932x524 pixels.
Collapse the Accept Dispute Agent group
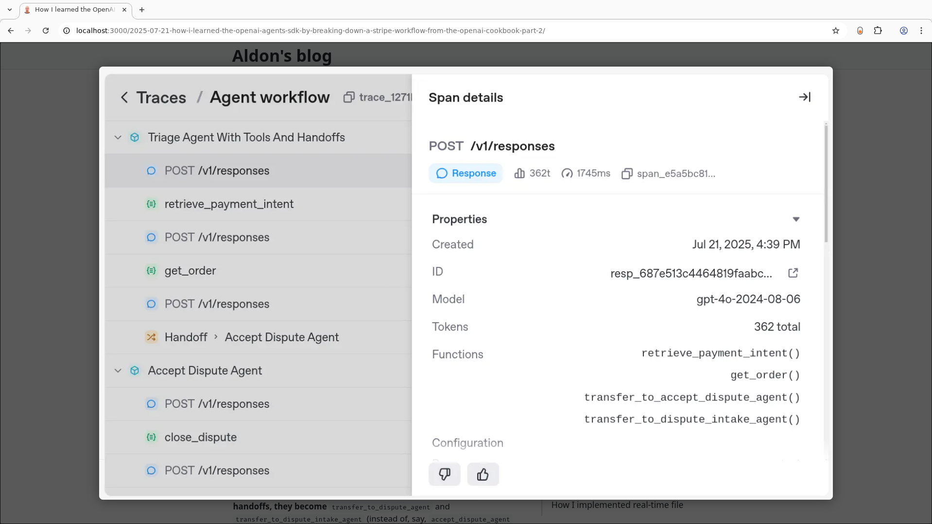(x=118, y=370)
